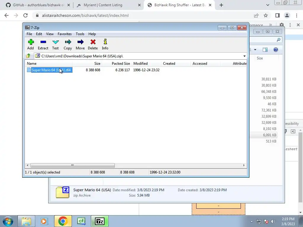Select the 6,091 KB file row in Explorer
Screen dimensions: 303x227
click(x=263, y=135)
